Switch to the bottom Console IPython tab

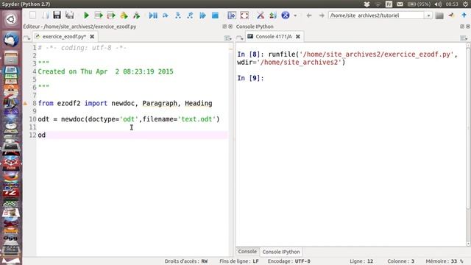(x=281, y=252)
